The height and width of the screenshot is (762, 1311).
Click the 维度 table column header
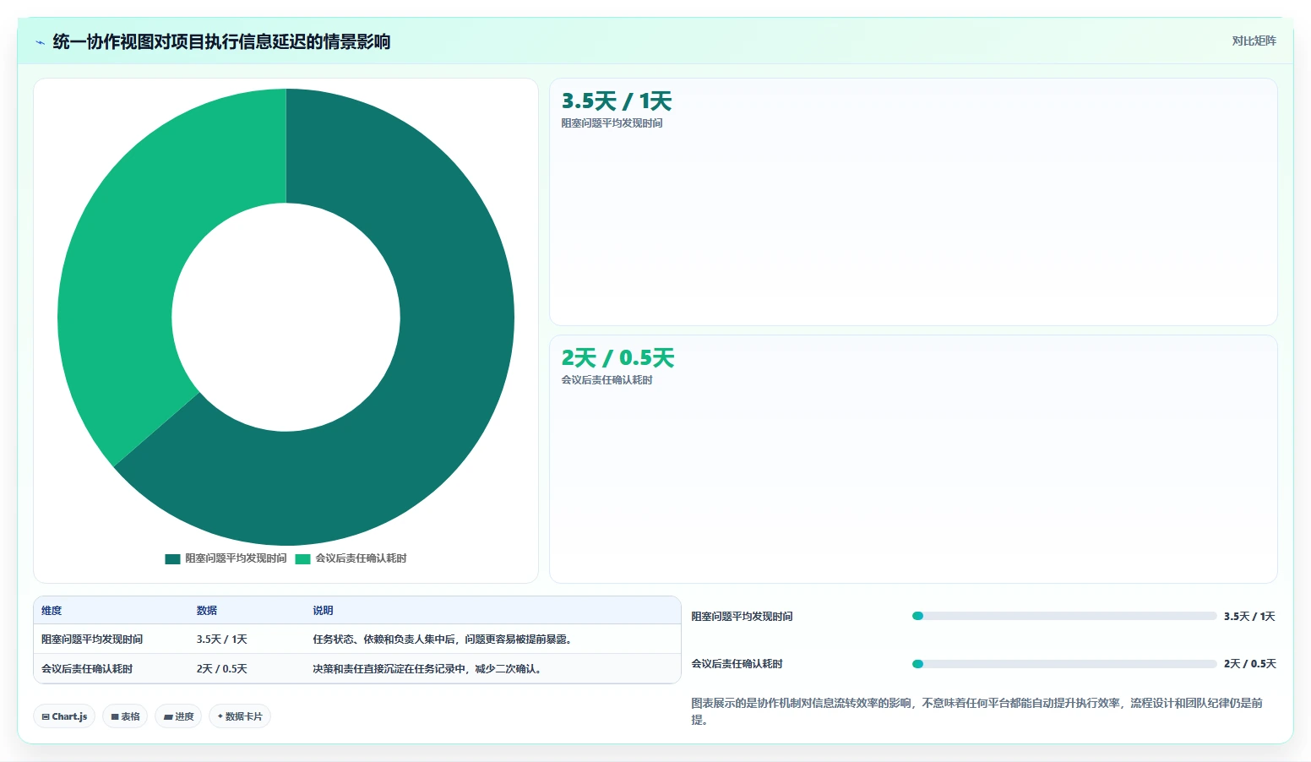[x=52, y=611]
